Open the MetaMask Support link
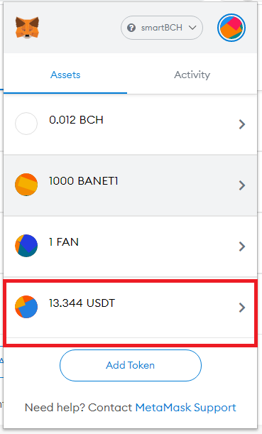Image resolution: width=262 pixels, height=434 pixels. (185, 408)
